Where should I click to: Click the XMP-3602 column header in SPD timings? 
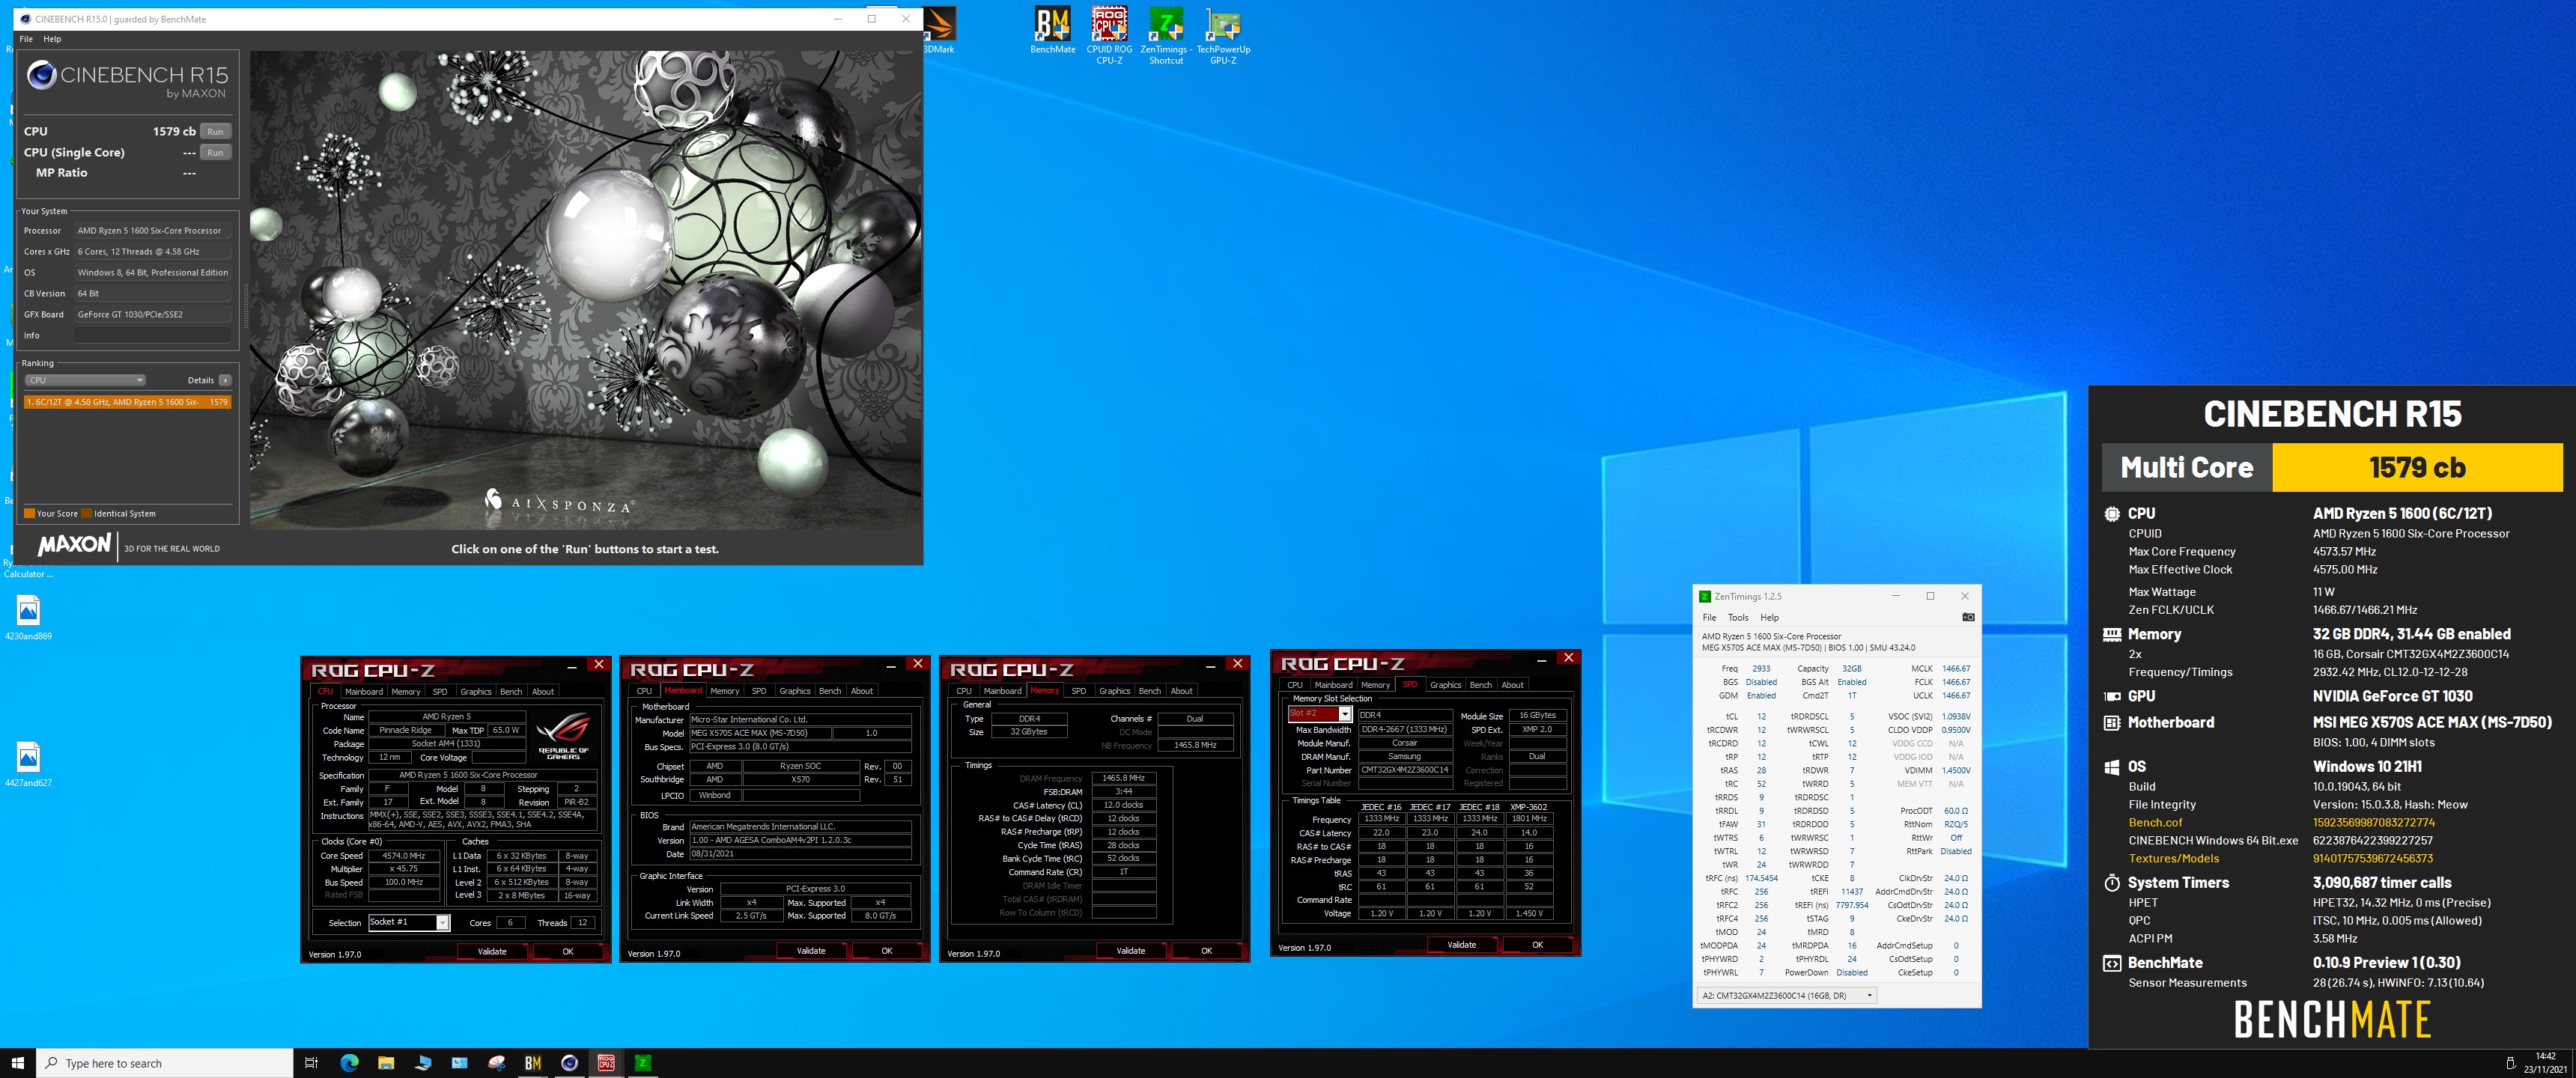pyautogui.click(x=1528, y=807)
